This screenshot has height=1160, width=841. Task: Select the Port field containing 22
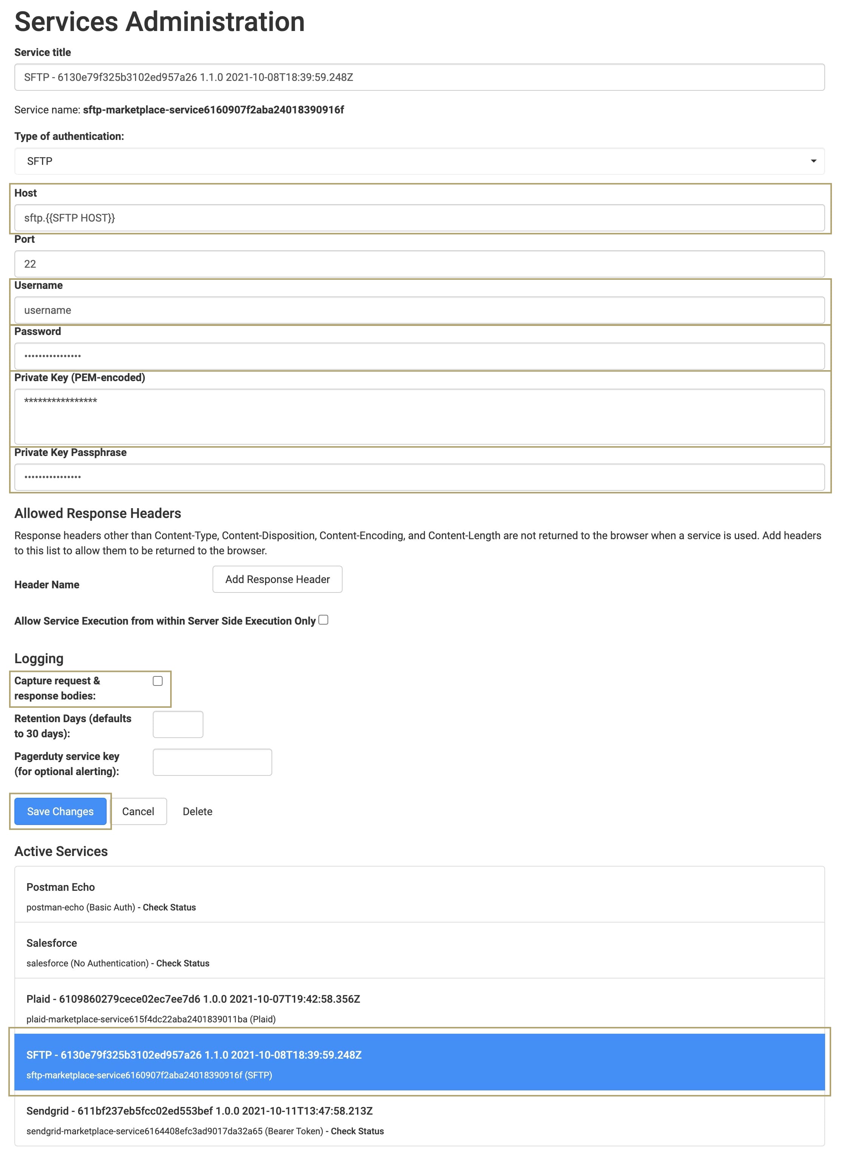tap(419, 264)
